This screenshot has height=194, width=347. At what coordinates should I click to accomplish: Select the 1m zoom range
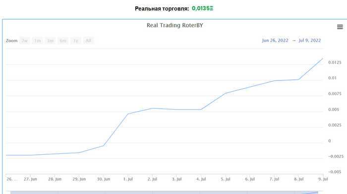point(37,41)
